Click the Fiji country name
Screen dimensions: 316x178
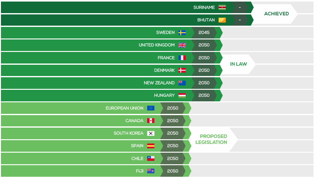point(140,171)
